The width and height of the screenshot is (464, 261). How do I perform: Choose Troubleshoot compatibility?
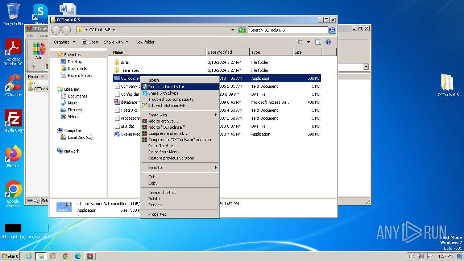pyautogui.click(x=180, y=99)
